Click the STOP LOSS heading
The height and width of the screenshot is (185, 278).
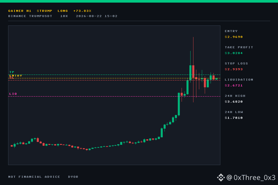236,64
